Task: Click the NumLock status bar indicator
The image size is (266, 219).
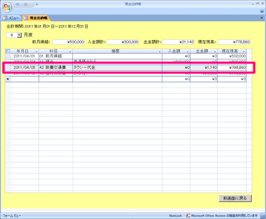Action: (x=176, y=216)
